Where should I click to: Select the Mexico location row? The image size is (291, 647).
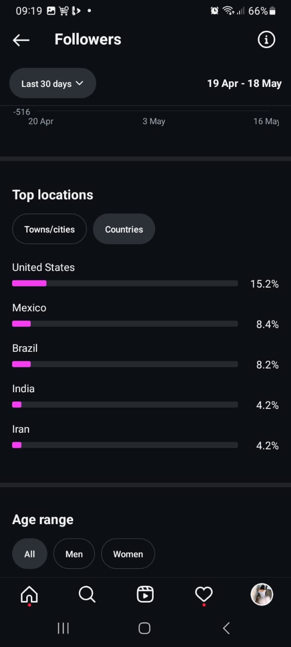click(145, 316)
